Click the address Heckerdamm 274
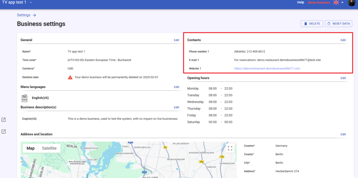 pyautogui.click(x=287, y=171)
